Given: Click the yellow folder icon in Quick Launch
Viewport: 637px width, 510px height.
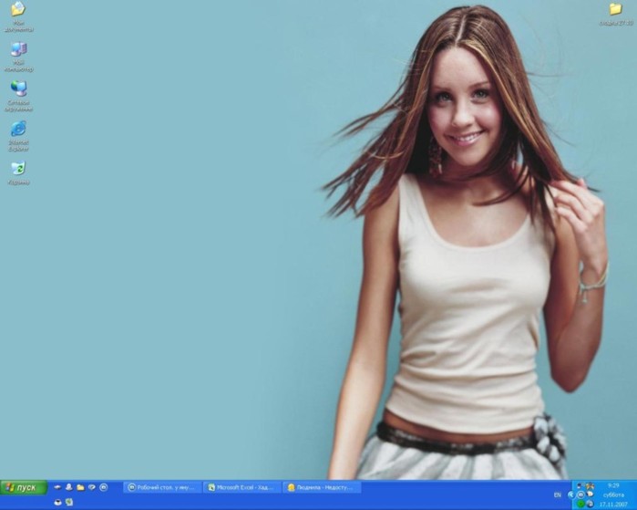Looking at the screenshot, I should [80, 487].
